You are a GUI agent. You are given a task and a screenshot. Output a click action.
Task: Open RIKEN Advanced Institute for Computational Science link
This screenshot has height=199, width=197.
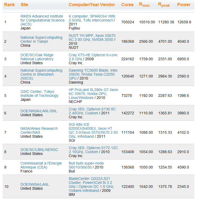[42, 20]
